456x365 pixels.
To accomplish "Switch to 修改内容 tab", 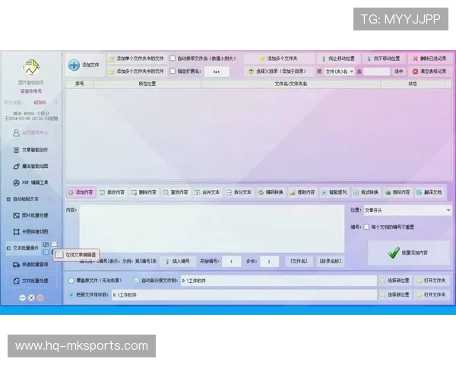I will (x=112, y=192).
